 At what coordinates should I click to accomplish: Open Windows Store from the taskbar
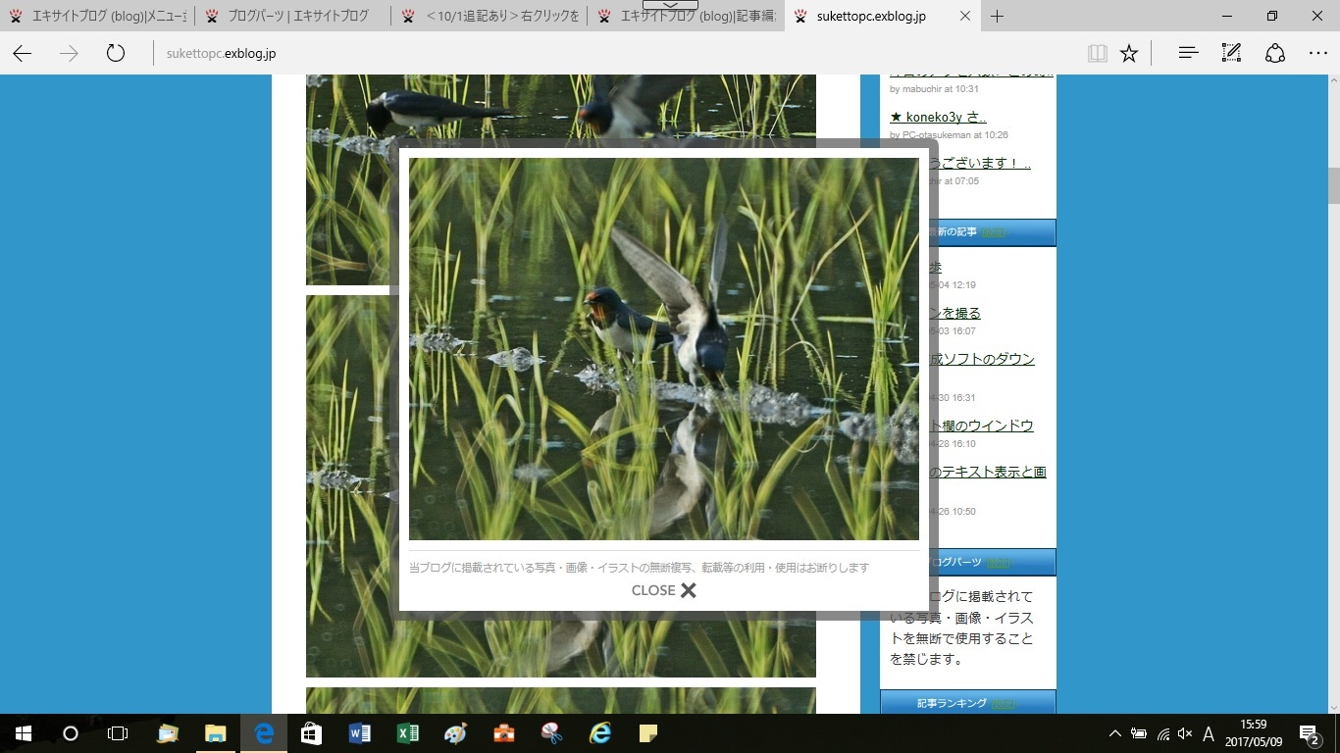click(311, 733)
